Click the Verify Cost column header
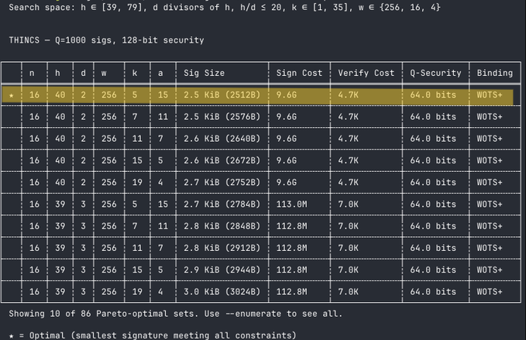Viewport: 526px width, 340px height. (366, 73)
